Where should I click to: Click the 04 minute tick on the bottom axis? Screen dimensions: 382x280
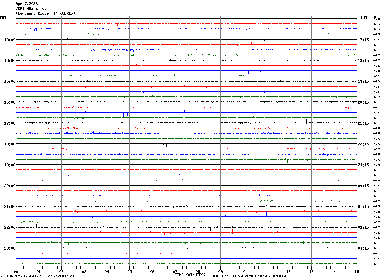(107, 271)
